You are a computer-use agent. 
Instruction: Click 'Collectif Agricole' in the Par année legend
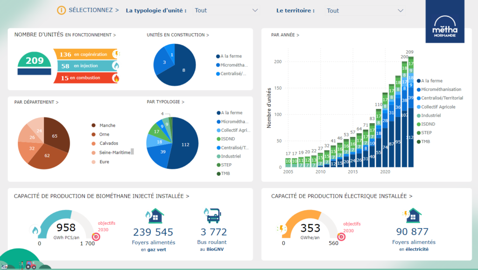(x=438, y=107)
